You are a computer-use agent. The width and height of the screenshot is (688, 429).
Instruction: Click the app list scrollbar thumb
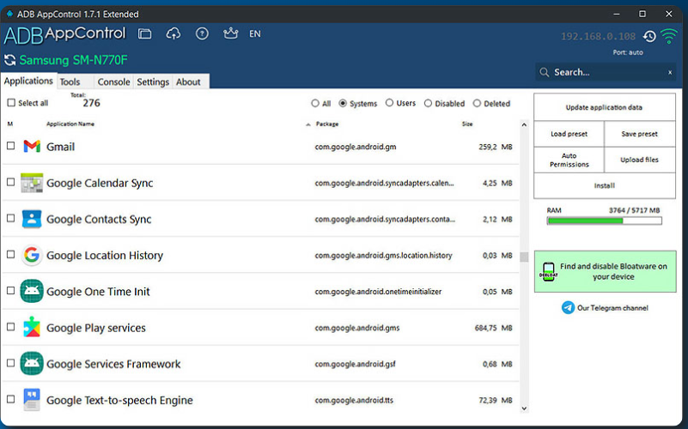pos(524,257)
